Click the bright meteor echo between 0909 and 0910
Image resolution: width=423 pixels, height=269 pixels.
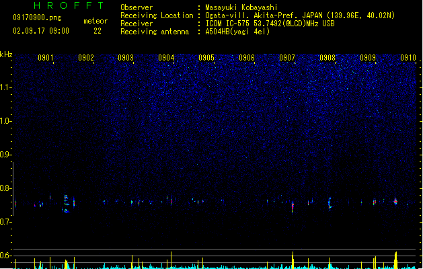click(395, 201)
